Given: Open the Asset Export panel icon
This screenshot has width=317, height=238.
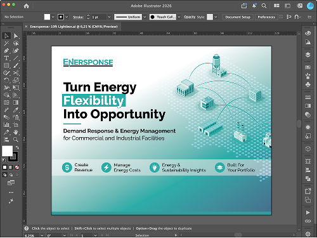Looking at the screenshot, I should pyautogui.click(x=308, y=191).
